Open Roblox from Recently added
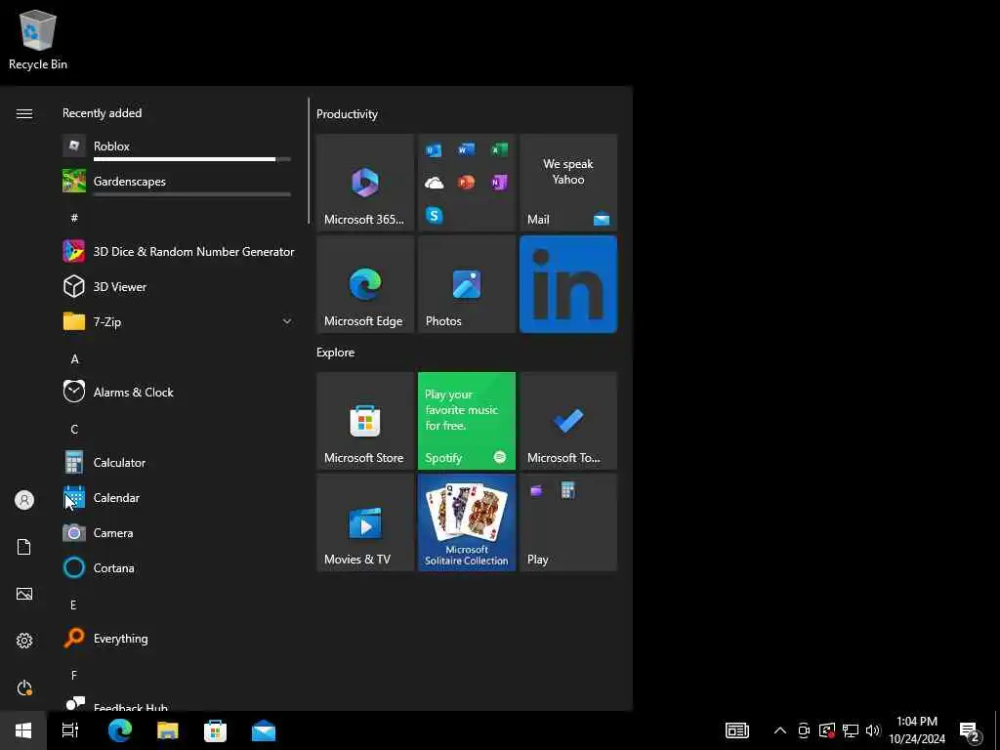Screen dimensions: 1000x750 178,146
